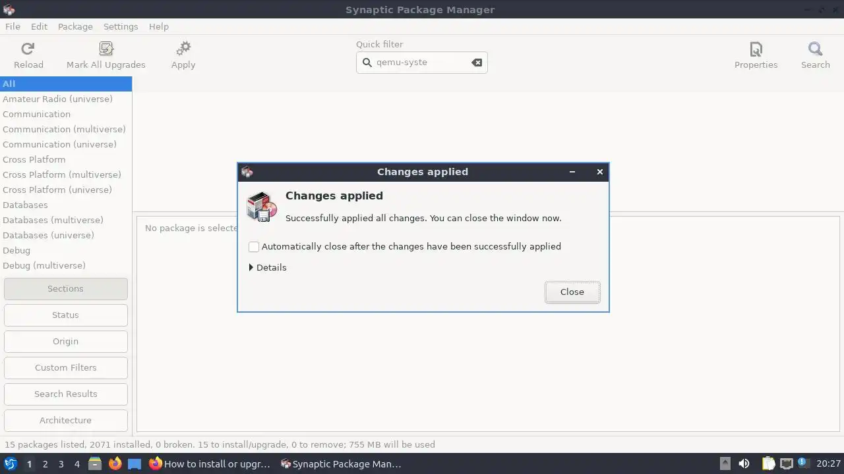This screenshot has height=474, width=844.
Task: Enable automatically close after changes checkbox
Action: coord(254,247)
